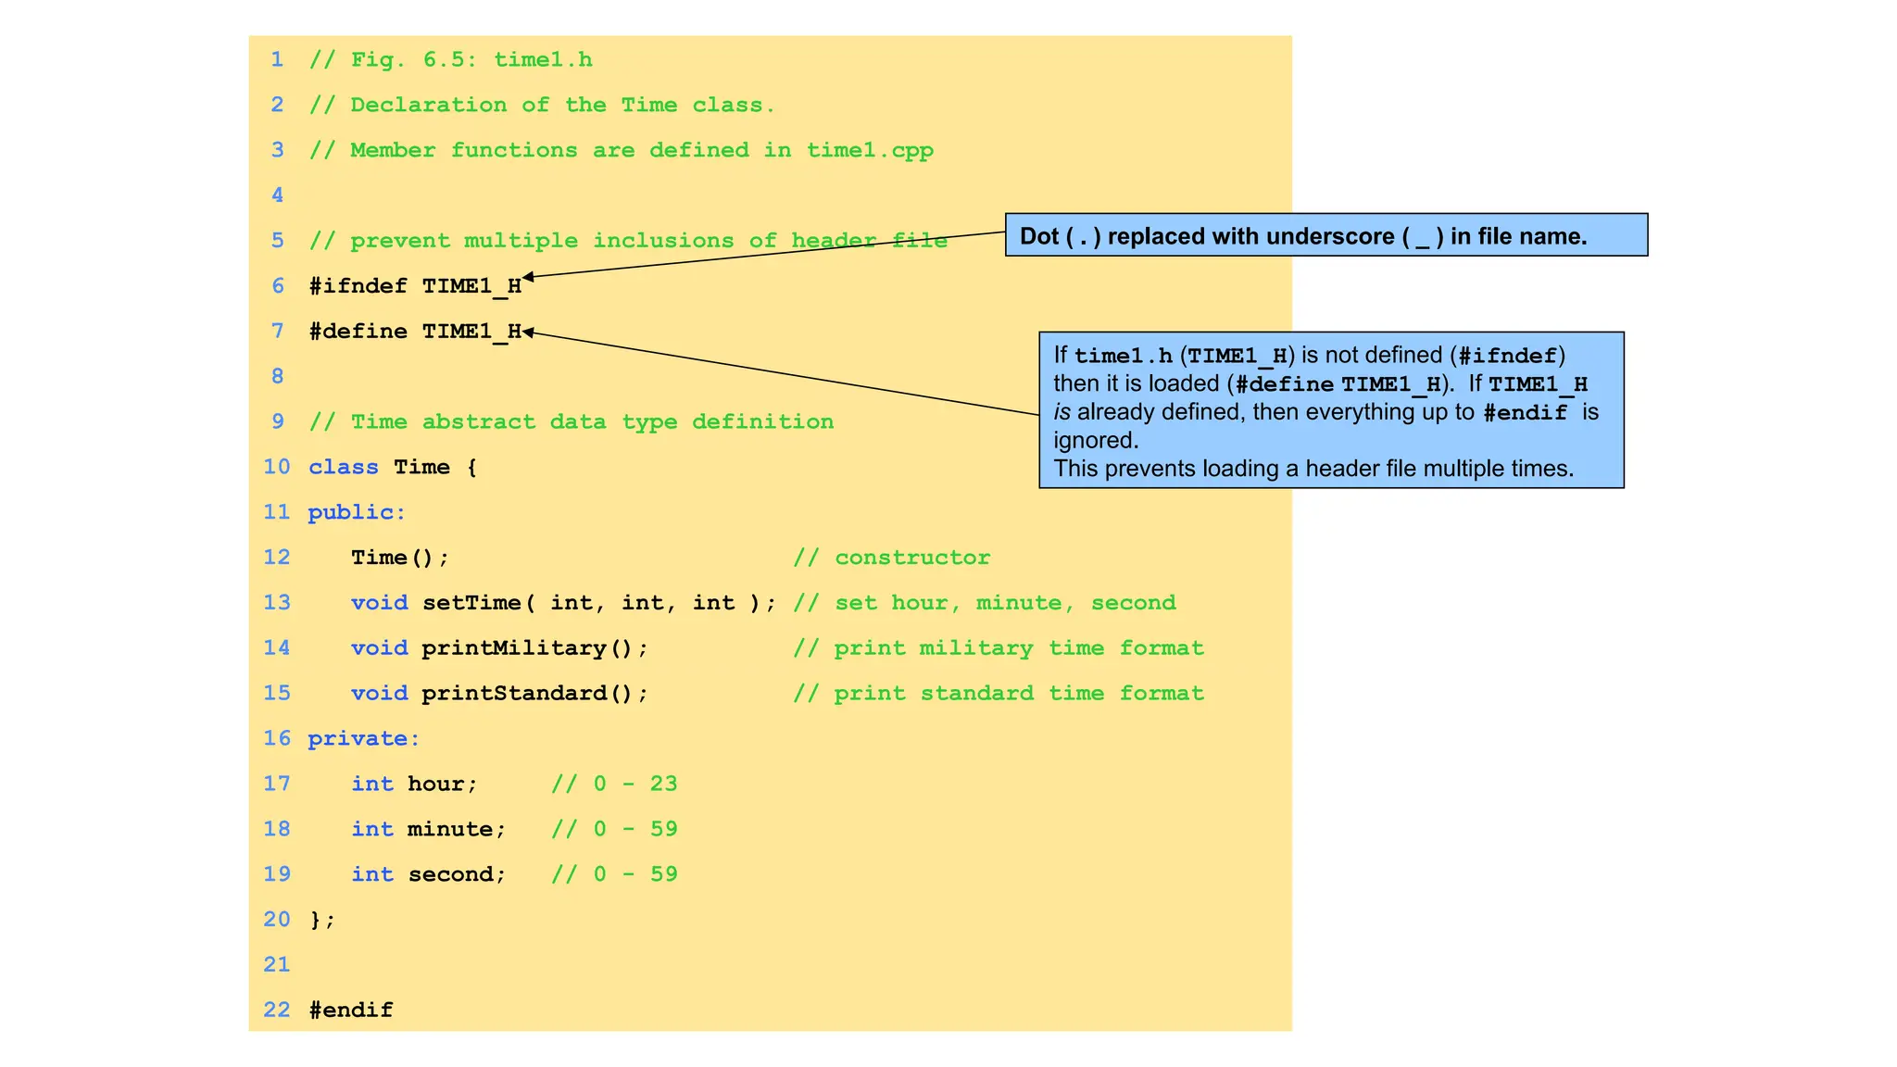The height and width of the screenshot is (1067, 1897).
Task: Click the '// Fig. 6.5: time1.h' comment
Action: pyautogui.click(x=450, y=60)
